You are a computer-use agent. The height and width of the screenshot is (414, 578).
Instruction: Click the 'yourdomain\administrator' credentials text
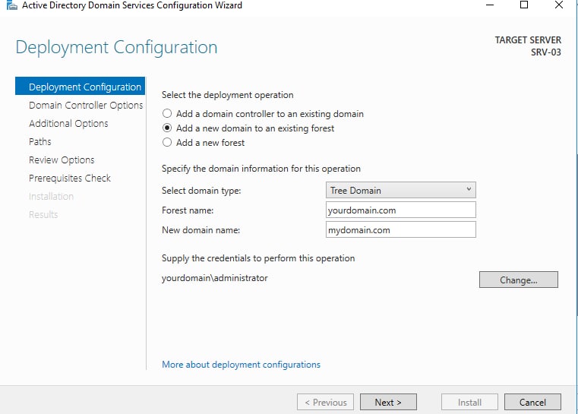tap(214, 278)
